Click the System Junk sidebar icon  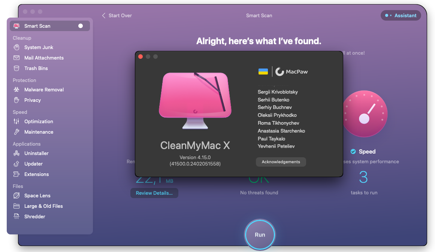[x=16, y=48]
